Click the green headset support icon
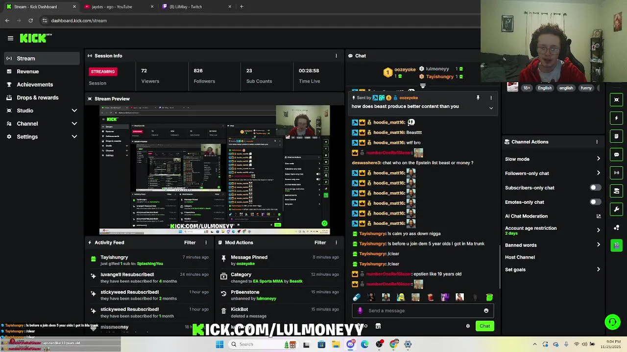 (x=612, y=322)
